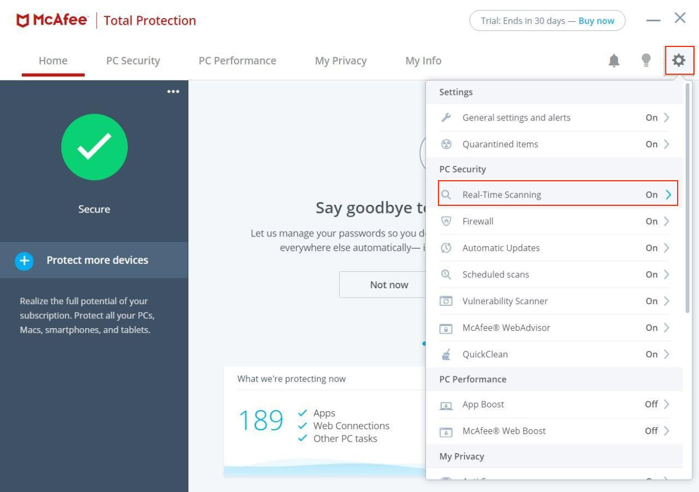The width and height of the screenshot is (699, 492).
Task: Switch to the My Privacy tab
Action: pos(340,61)
